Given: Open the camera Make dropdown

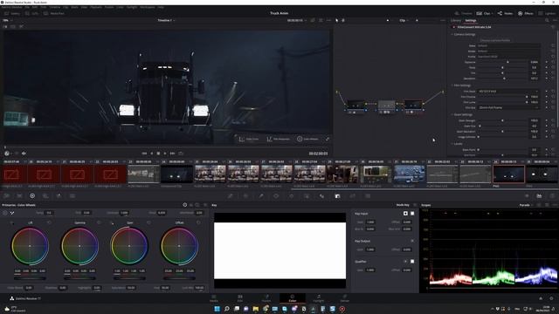Looking at the screenshot, I should pos(508,45).
